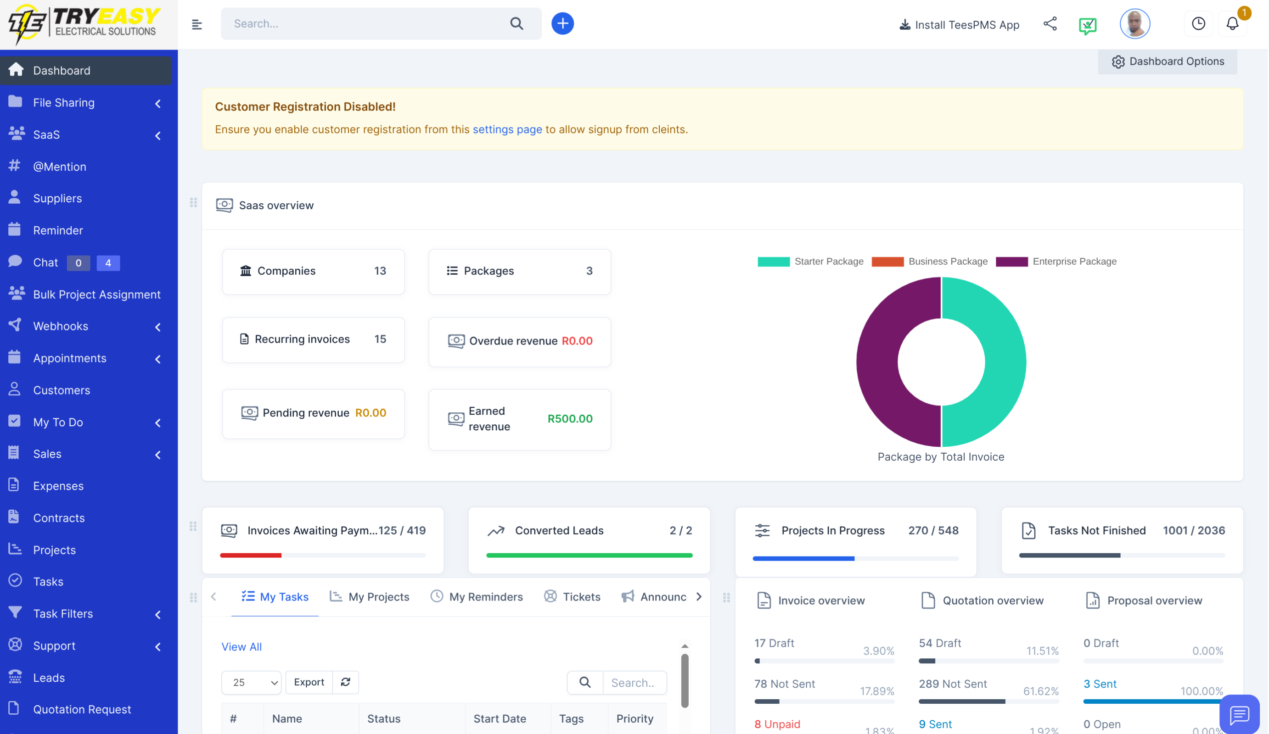Click the search magnifier in header

coord(516,24)
